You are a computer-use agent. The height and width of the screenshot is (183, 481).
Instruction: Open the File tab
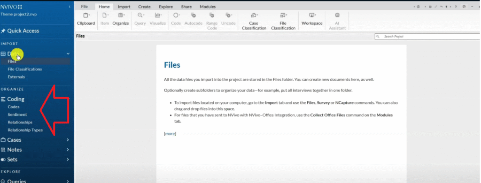[85, 7]
